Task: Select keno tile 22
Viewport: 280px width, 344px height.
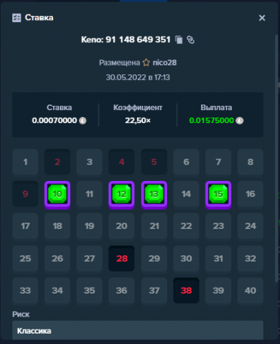Action: (x=186, y=226)
